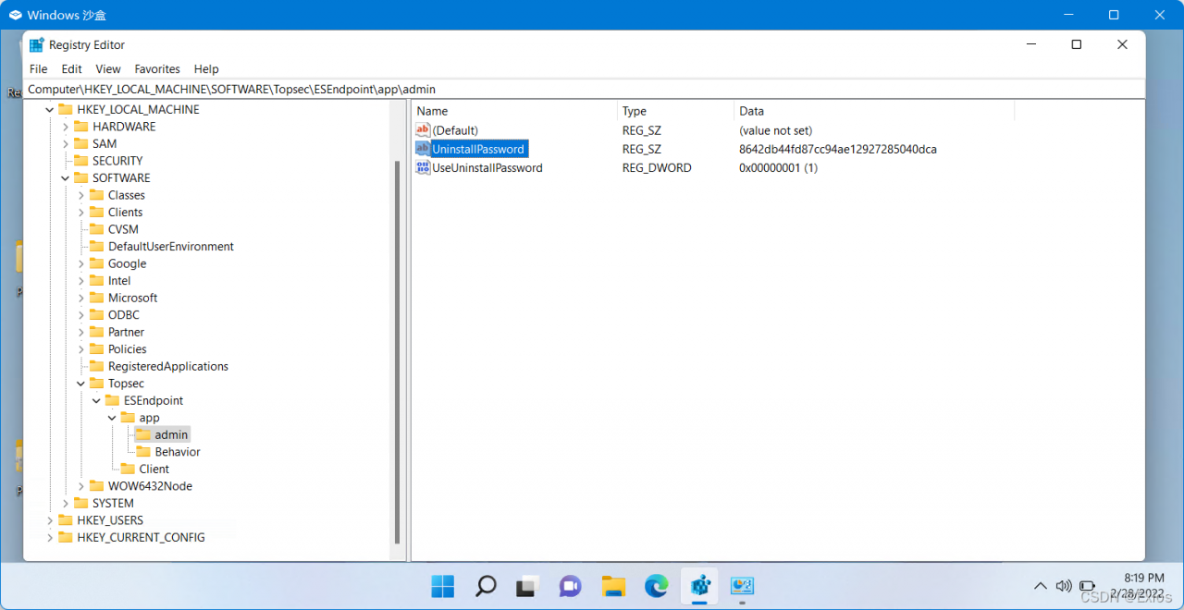The height and width of the screenshot is (610, 1184).
Task: Select the CVSM folder icon
Action: point(97,229)
